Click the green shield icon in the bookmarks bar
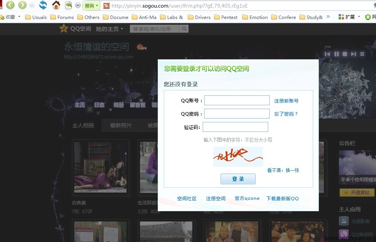This screenshot has height=242, width=376. point(368,17)
